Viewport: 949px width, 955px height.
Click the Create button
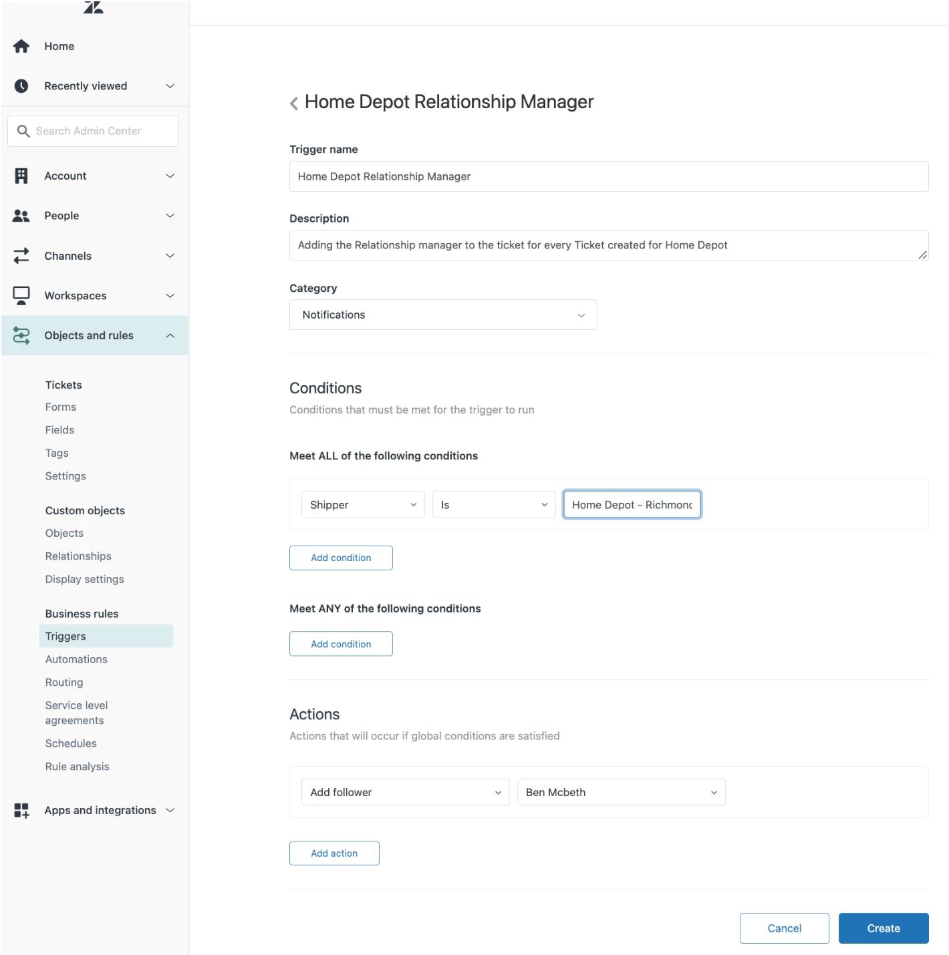point(884,928)
